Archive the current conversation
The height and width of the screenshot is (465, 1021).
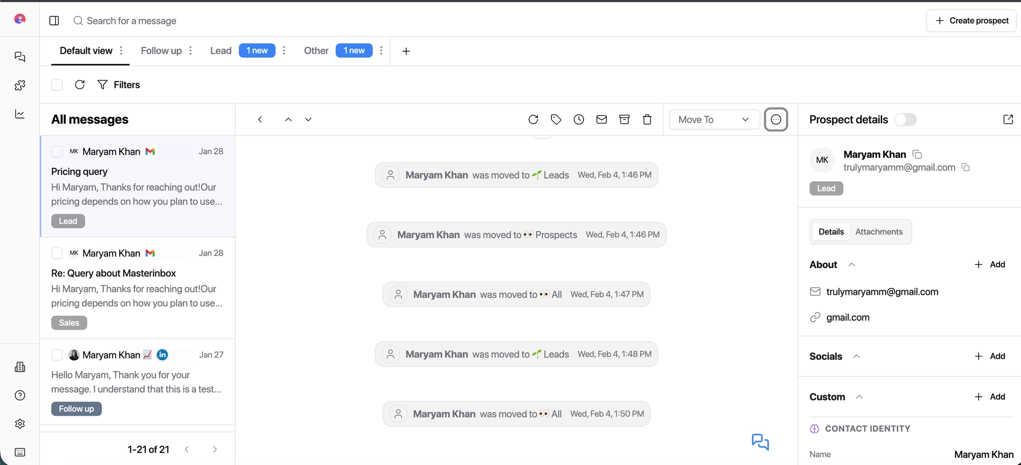[624, 119]
